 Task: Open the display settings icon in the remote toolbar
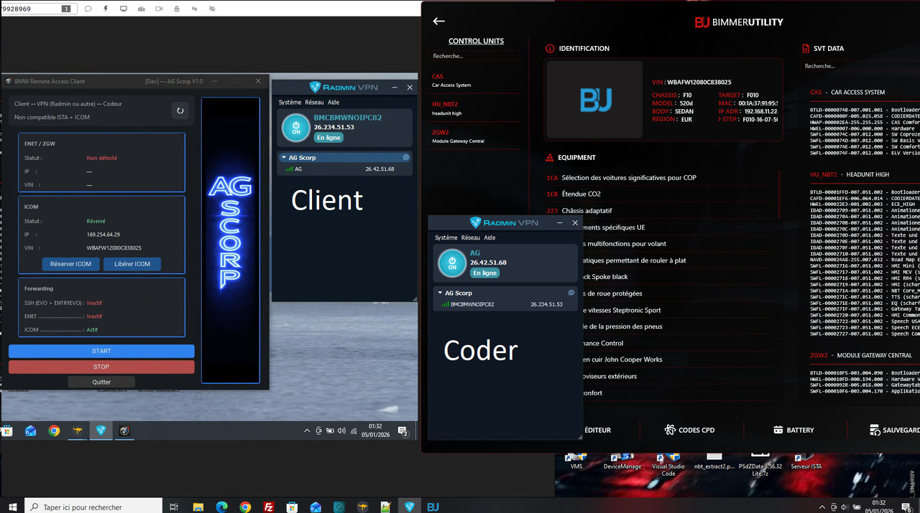(x=124, y=9)
